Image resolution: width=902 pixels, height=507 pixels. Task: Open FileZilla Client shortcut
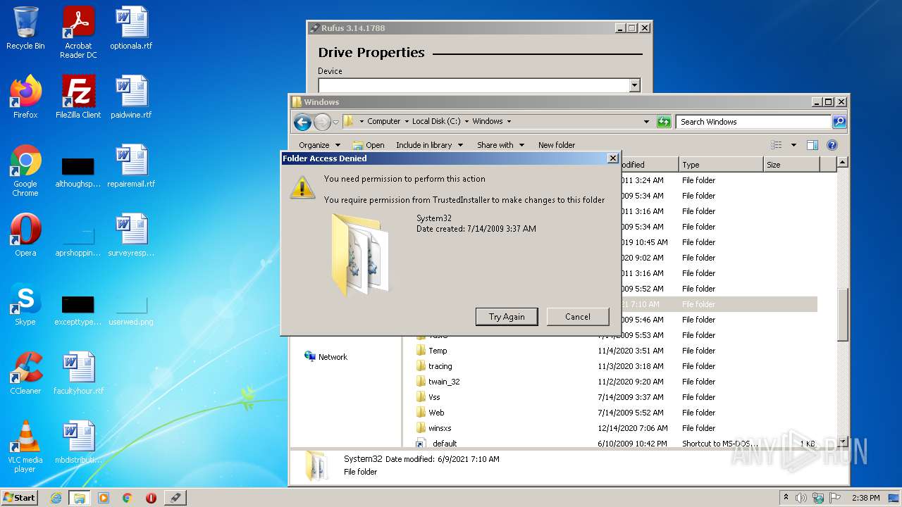click(78, 97)
